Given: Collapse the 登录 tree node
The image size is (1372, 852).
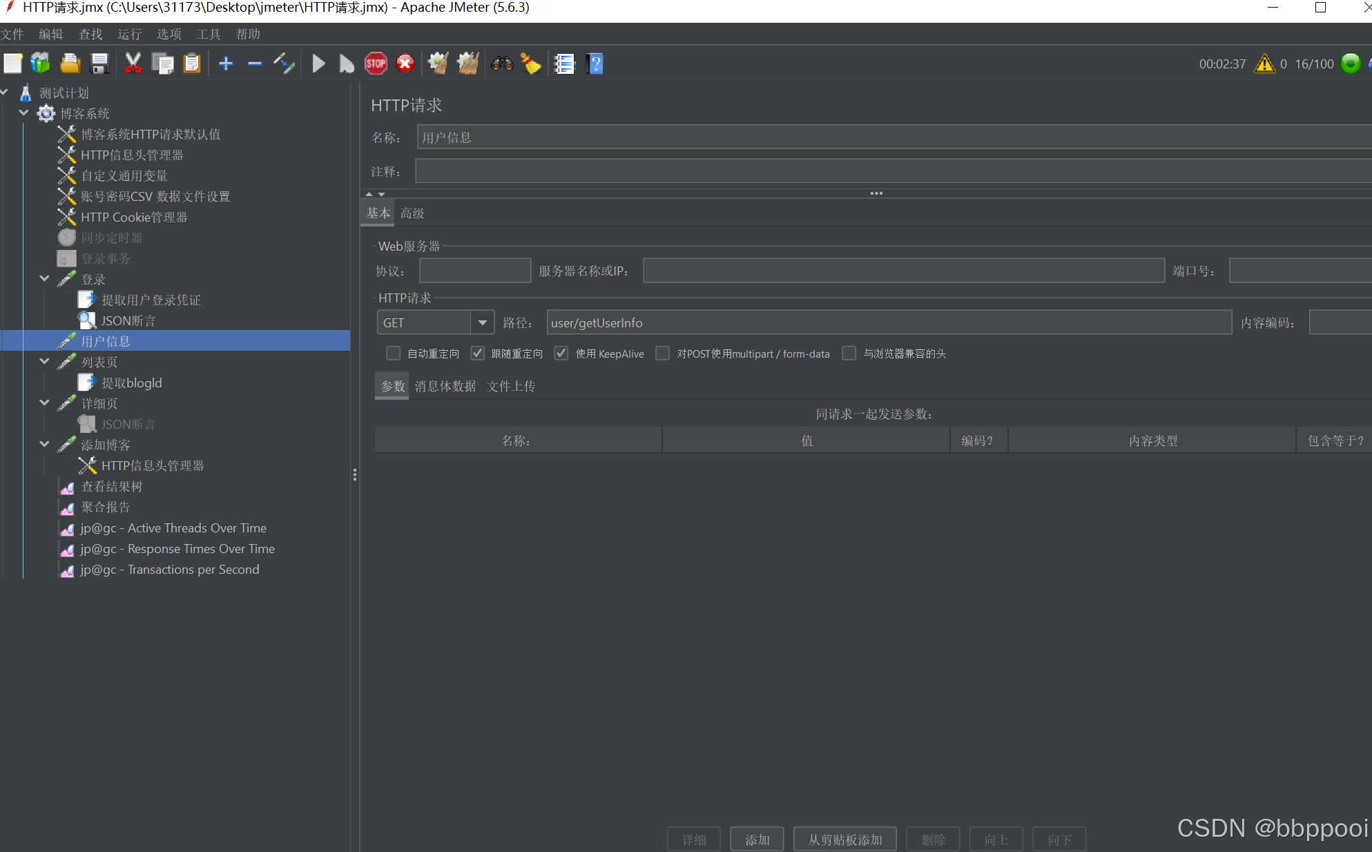Looking at the screenshot, I should click(x=45, y=279).
